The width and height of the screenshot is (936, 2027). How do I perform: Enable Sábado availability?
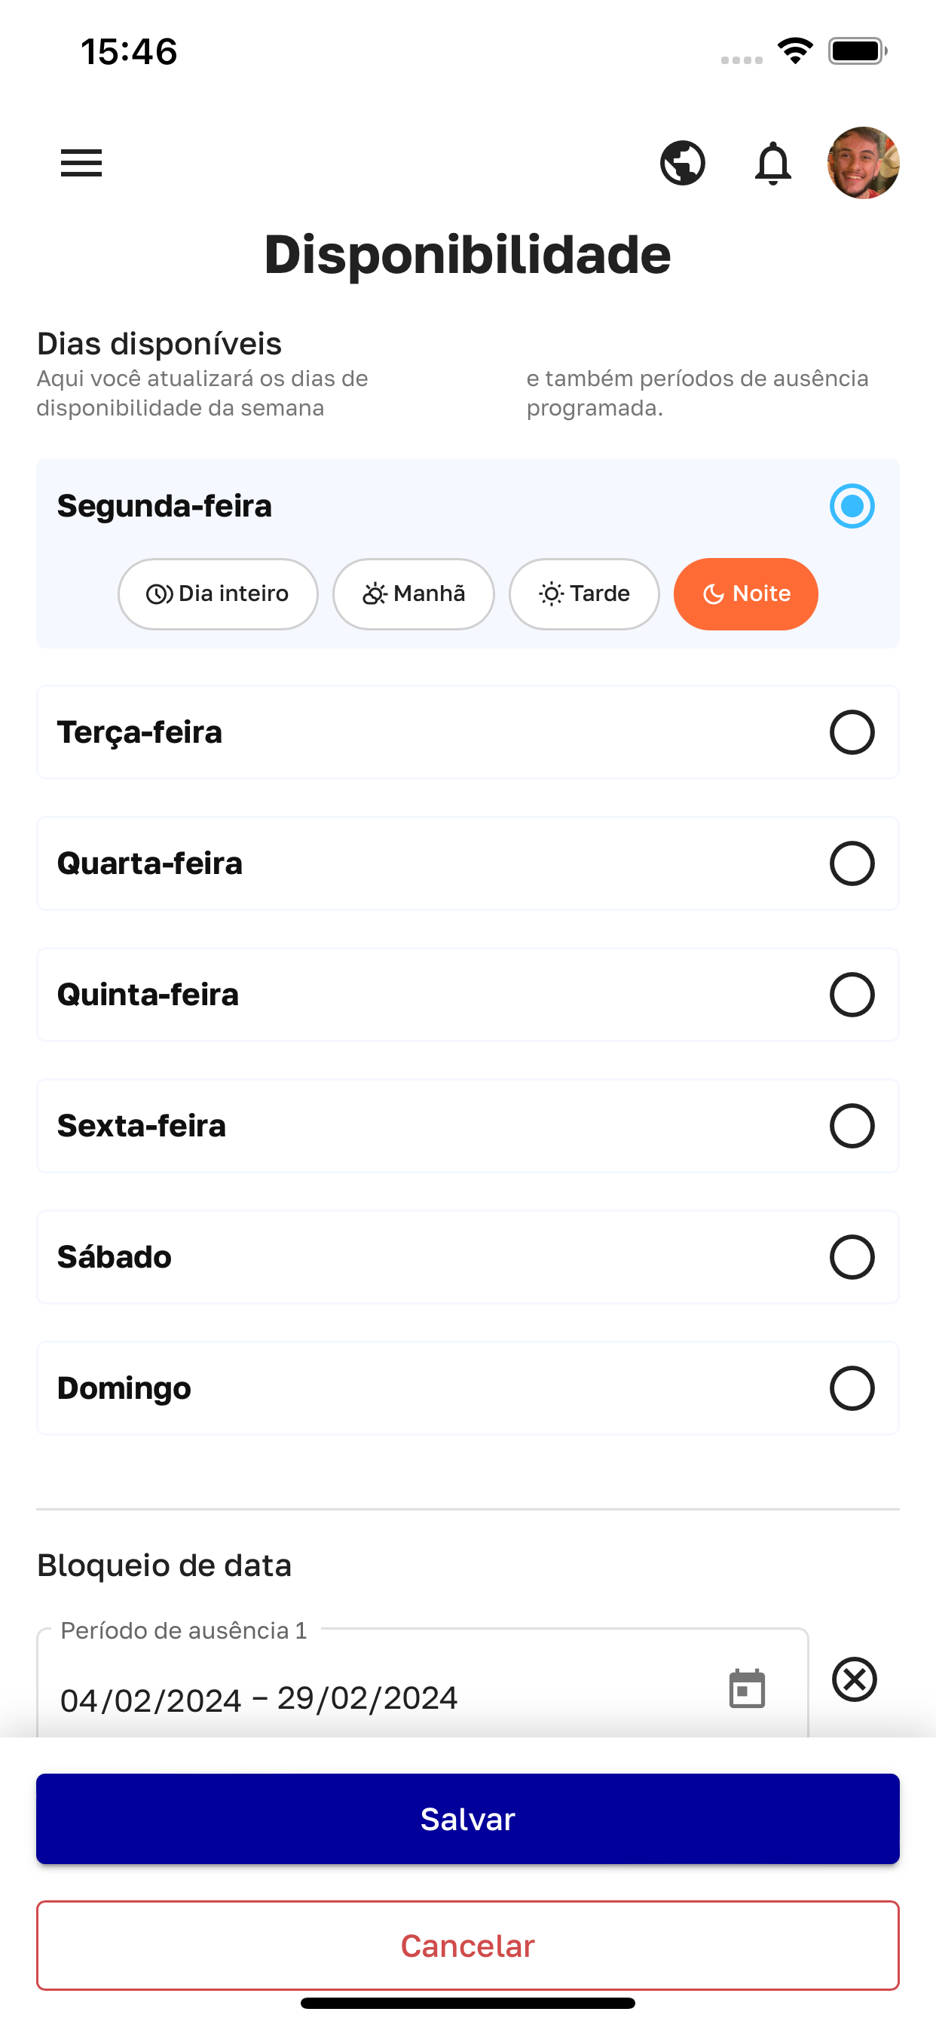click(x=852, y=1257)
